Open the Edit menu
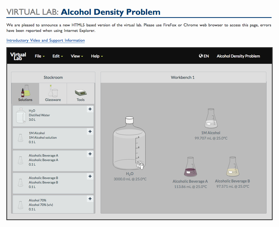This screenshot has height=227, width=279. [x=57, y=56]
